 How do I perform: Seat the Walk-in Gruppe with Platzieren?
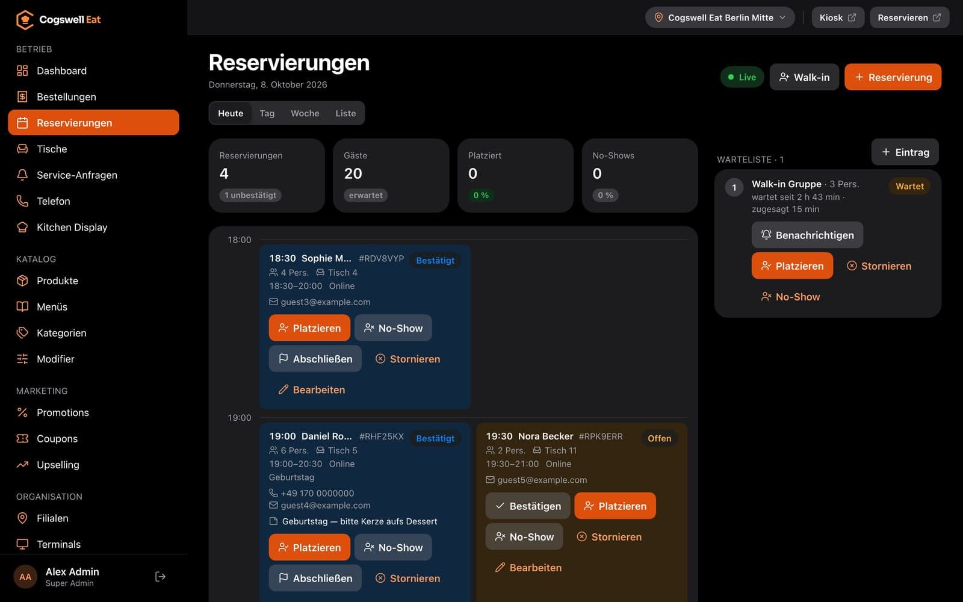click(x=792, y=265)
